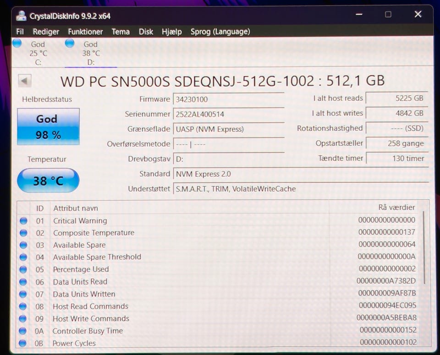The height and width of the screenshot is (355, 440).
Task: Click the CrystalDiskInfo app icon in title bar
Action: 21,16
